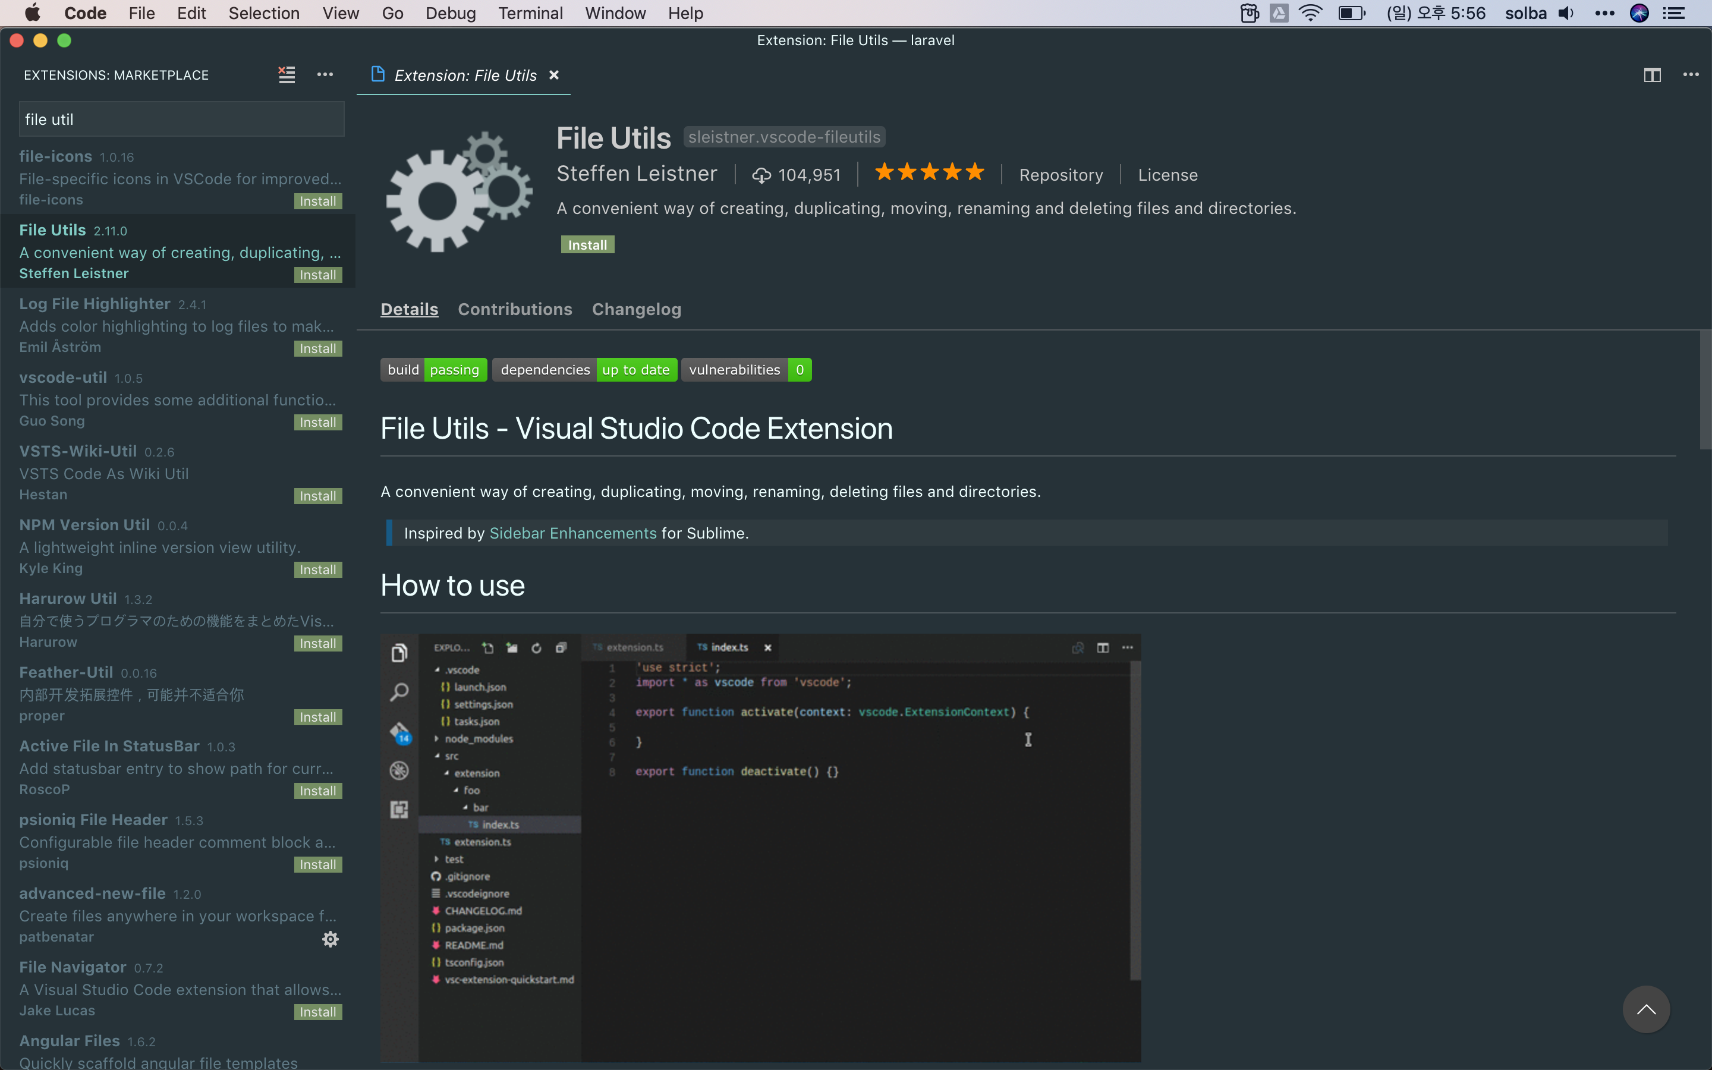The height and width of the screenshot is (1070, 1712).
Task: Click the extensions search field
Action: (181, 119)
